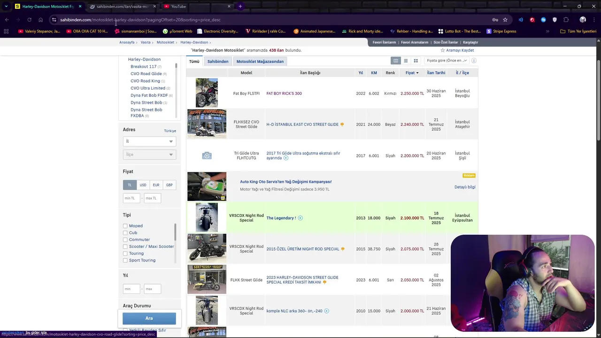The image size is (601, 338).
Task: Open the İl province dropdown
Action: coord(149,141)
